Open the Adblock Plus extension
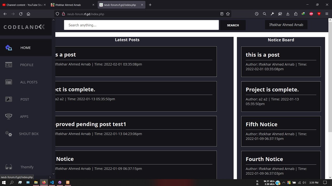The image size is (332, 186). (x=311, y=14)
